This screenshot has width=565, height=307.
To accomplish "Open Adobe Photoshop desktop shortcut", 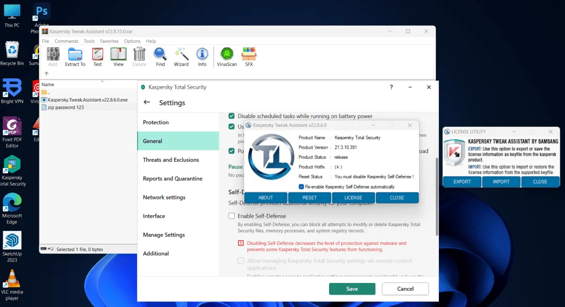I will 41,18.
